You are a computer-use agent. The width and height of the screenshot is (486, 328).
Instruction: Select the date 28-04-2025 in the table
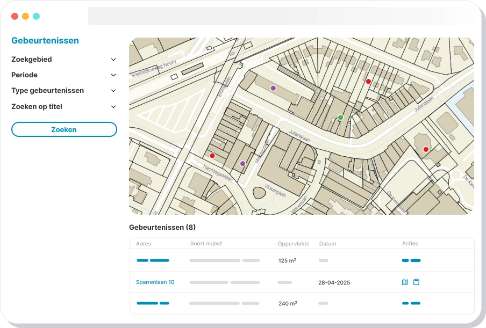(335, 282)
